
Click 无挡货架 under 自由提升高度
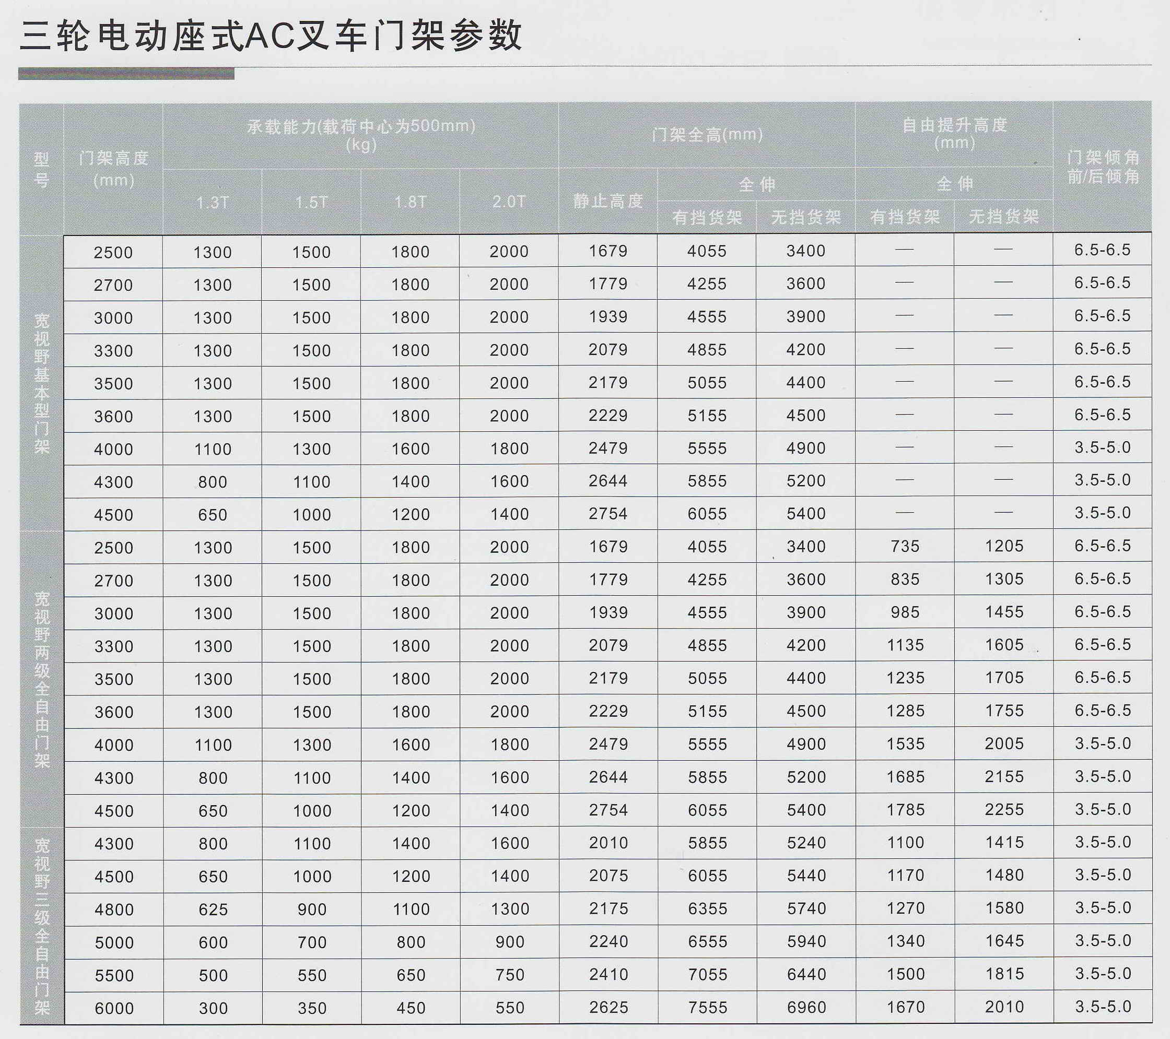[x=1003, y=216]
